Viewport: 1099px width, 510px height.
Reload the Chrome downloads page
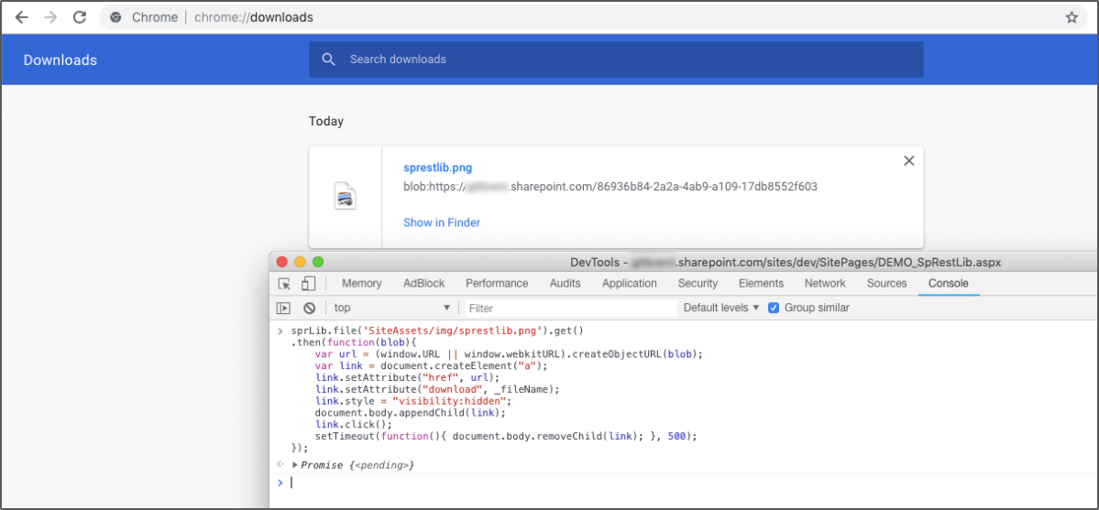click(x=80, y=17)
